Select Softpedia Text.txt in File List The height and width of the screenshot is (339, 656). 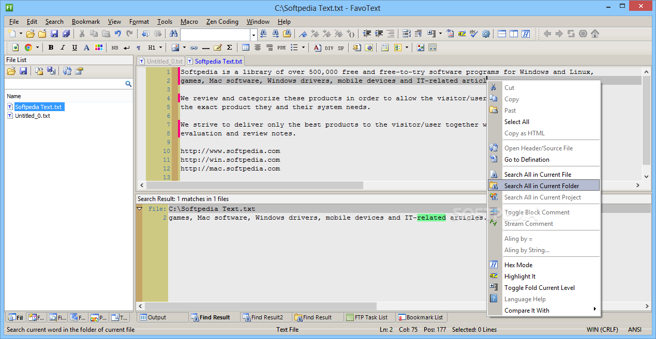[38, 107]
